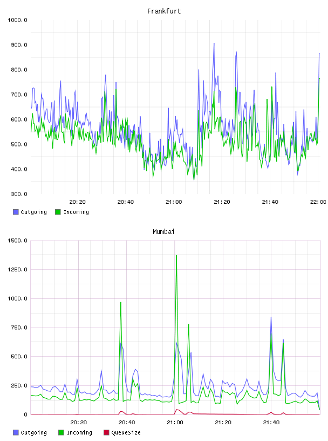Click the 500.0 axis label on Frankfurt chart

tap(19, 144)
